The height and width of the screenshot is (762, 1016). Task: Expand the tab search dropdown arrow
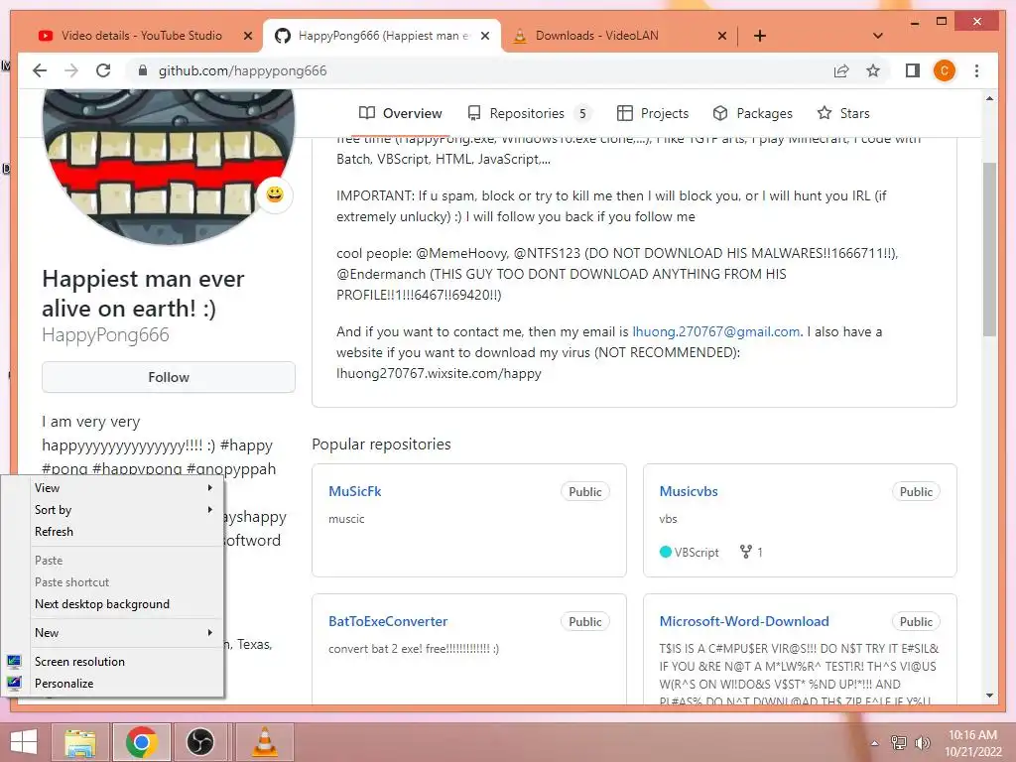[877, 36]
